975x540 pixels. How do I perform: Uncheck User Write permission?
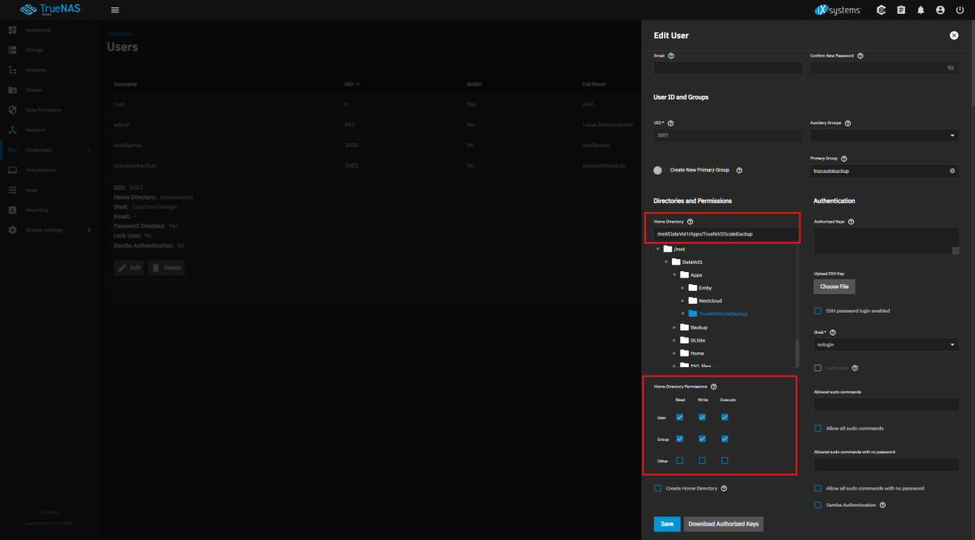click(702, 417)
